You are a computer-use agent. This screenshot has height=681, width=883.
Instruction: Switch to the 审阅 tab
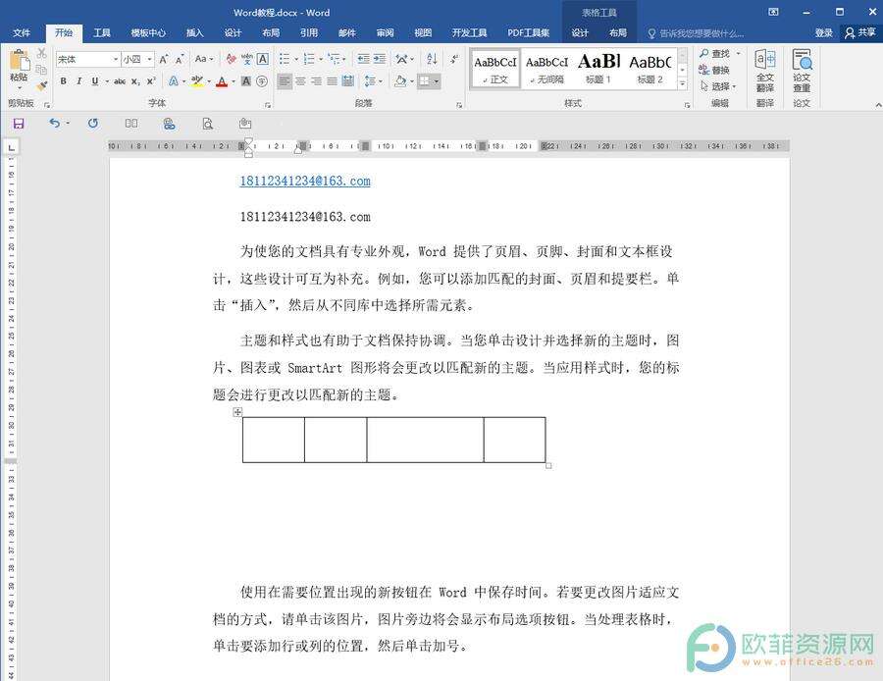[x=385, y=32]
